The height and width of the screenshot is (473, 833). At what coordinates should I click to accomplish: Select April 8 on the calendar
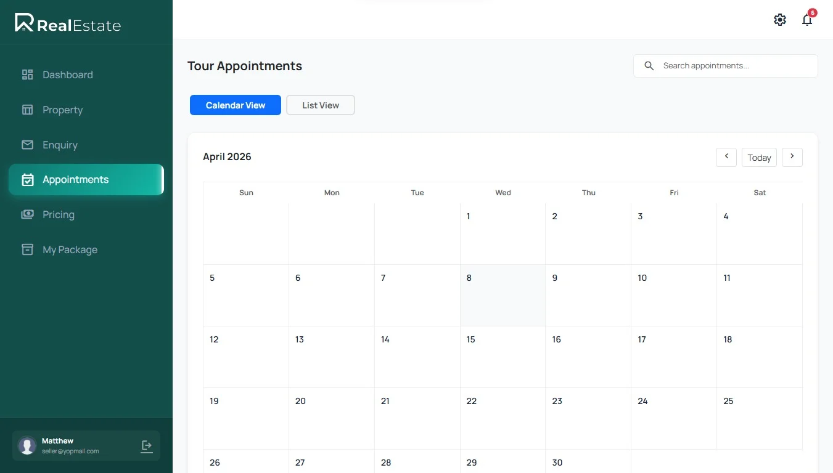(x=503, y=296)
